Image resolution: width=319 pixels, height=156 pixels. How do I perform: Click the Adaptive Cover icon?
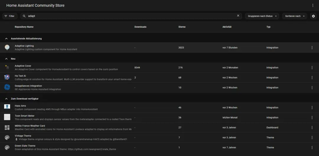[7, 67]
